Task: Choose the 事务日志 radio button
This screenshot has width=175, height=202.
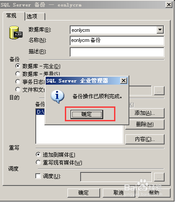Action: click(x=18, y=82)
